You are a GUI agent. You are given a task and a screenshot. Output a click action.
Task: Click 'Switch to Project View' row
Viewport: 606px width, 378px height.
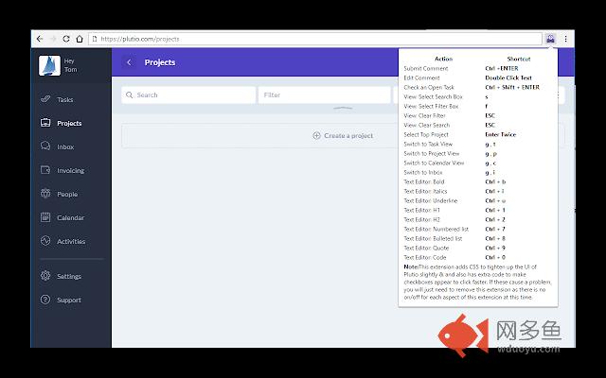tap(478, 153)
